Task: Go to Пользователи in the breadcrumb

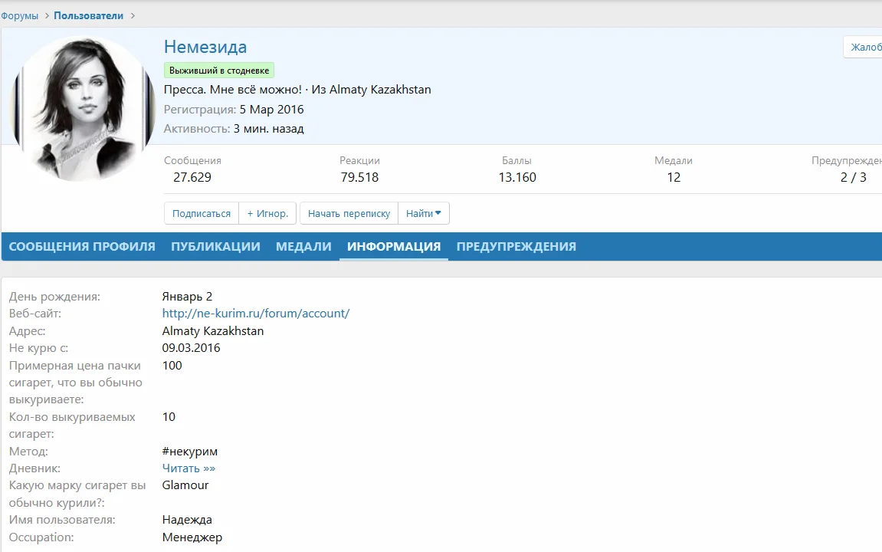Action: coord(88,15)
